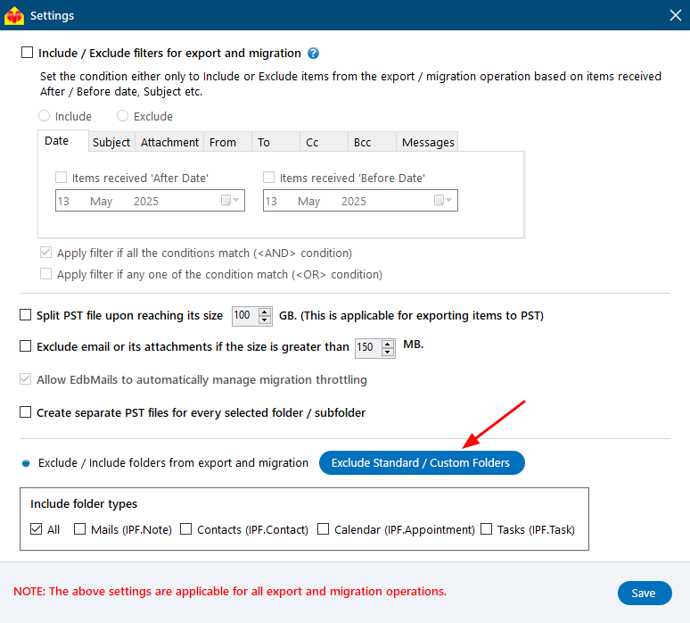Image resolution: width=690 pixels, height=623 pixels.
Task: Click the attachment size field showing 150
Action: 368,347
